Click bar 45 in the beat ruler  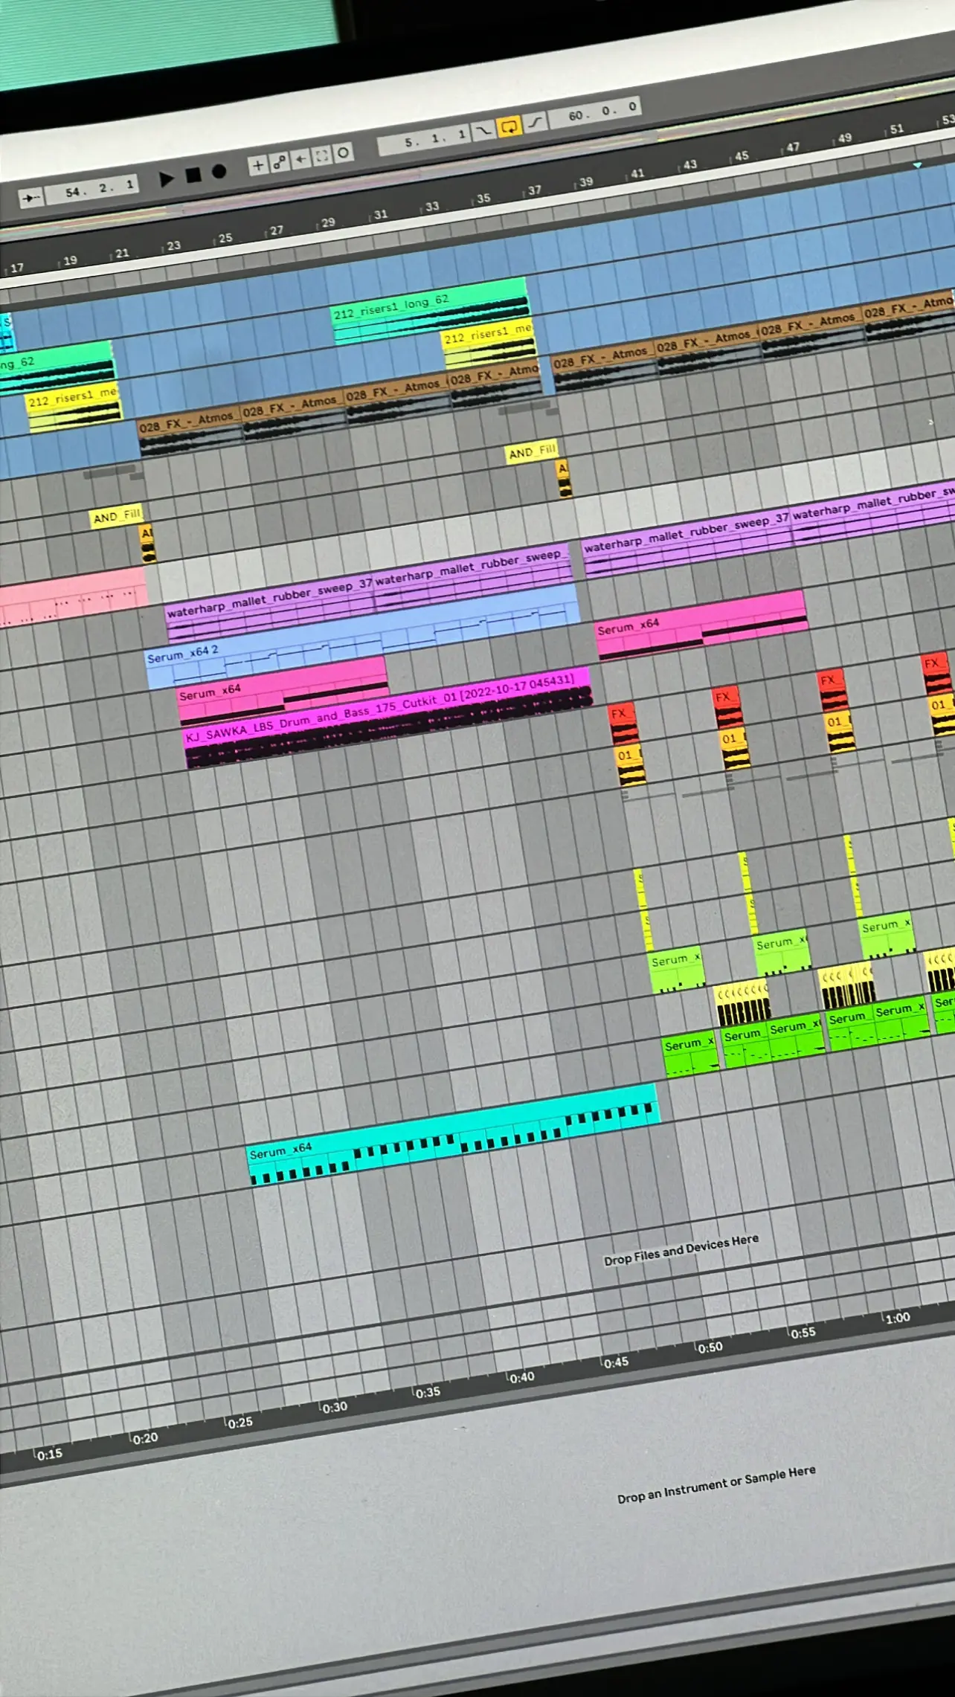coord(742,156)
